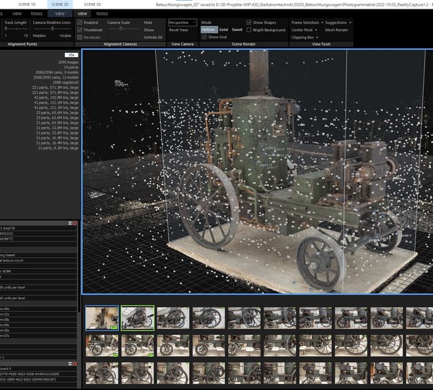Viewport: 433px width, 390px height.
Task: Open the leftmost TOOLS ribbon tab
Action: click(x=37, y=14)
